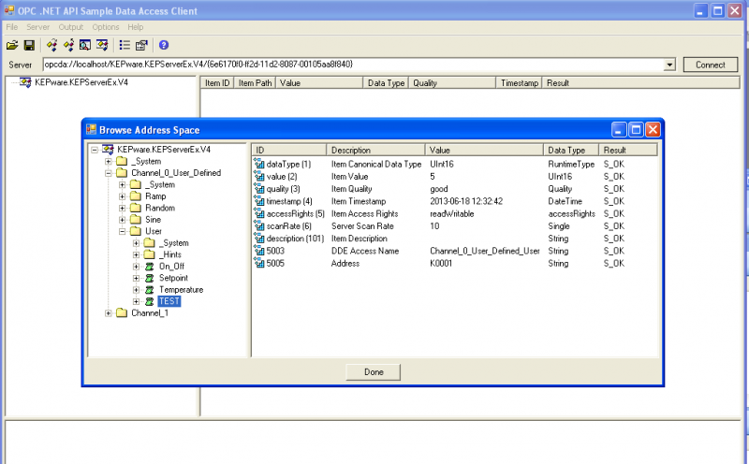
Task: Click the Item Canonical Data Type description
Action: click(376, 165)
